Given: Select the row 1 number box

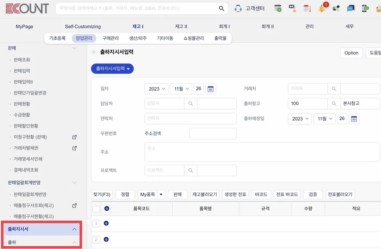Looking at the screenshot, I should click(x=96, y=224).
